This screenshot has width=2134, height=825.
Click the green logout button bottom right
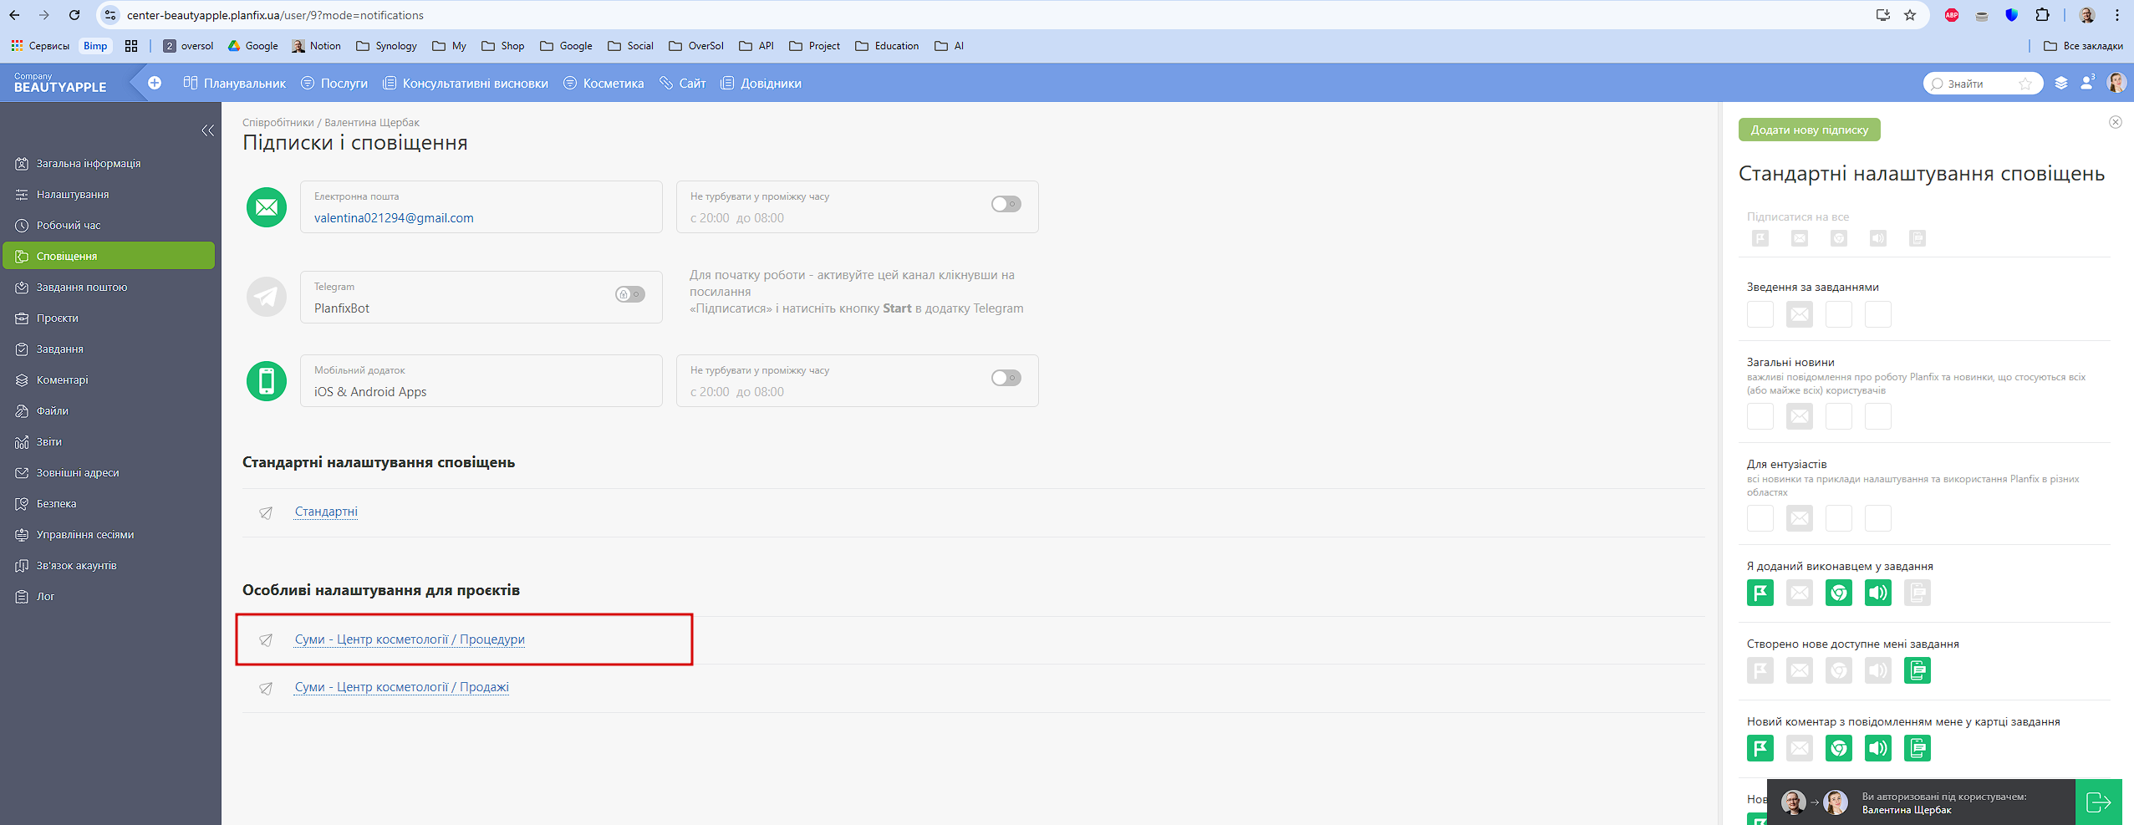pyautogui.click(x=2099, y=802)
